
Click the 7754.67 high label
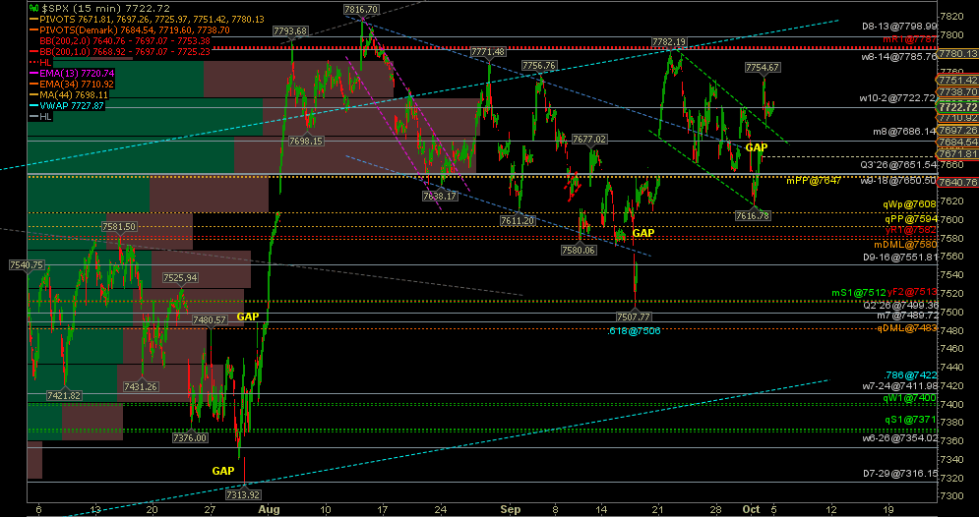(x=763, y=67)
